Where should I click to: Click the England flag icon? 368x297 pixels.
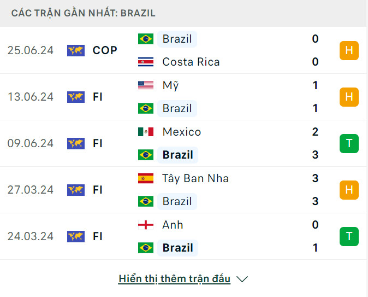point(146,225)
